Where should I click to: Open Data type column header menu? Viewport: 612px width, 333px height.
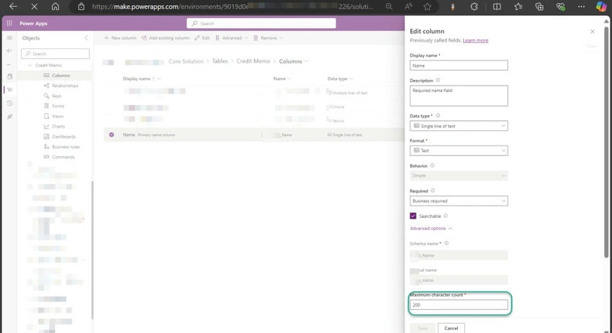click(341, 78)
